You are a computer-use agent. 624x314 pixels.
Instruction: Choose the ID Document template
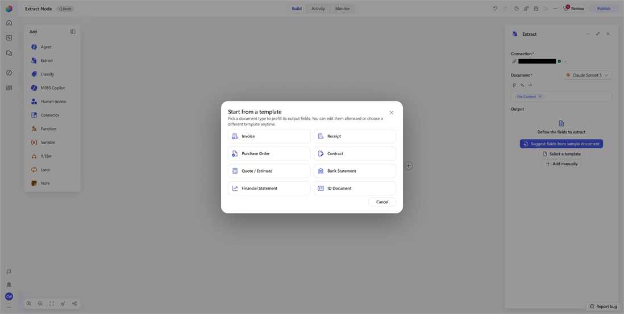(x=355, y=189)
